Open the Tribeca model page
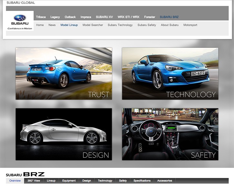Viewport: 234px width, 188px height. pos(41,17)
